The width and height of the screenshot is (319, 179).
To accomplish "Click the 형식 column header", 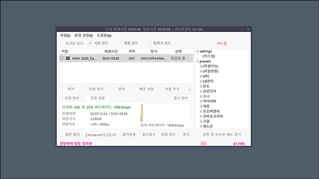I will 154,51.
